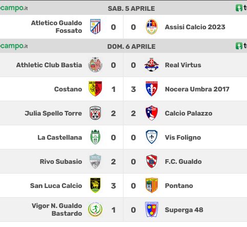Viewport: 247px width, 227px height.
Task: Click the Assisi Calcio 2023 team crest
Action: pyautogui.click(x=152, y=27)
